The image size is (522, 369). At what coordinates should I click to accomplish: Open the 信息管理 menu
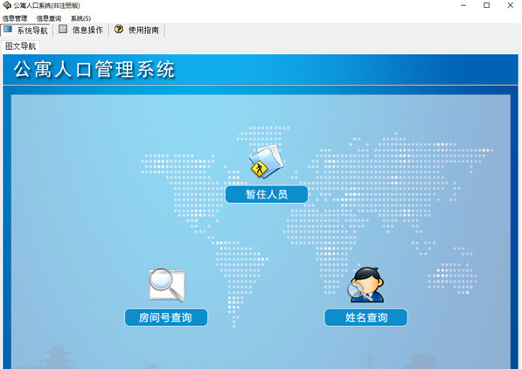[x=15, y=18]
